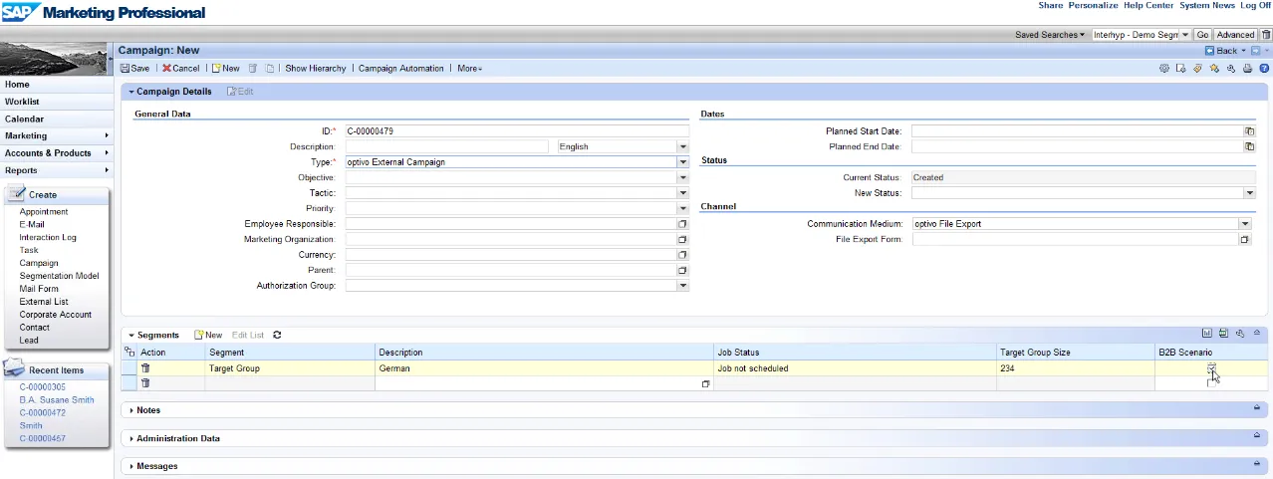The width and height of the screenshot is (1273, 479).
Task: Open the Saved Searches dropdown list
Action: [x=1050, y=35]
